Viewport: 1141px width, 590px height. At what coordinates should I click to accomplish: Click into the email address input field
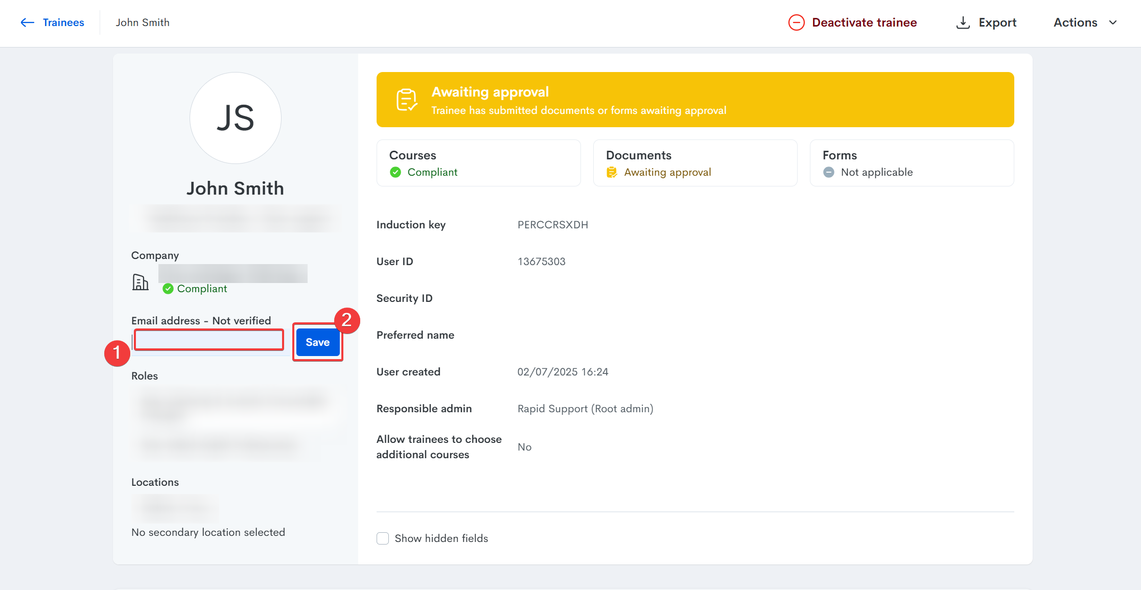pyautogui.click(x=209, y=340)
